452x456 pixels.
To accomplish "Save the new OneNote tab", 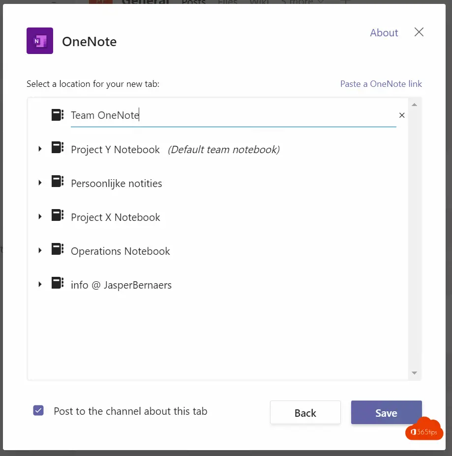I will (387, 412).
